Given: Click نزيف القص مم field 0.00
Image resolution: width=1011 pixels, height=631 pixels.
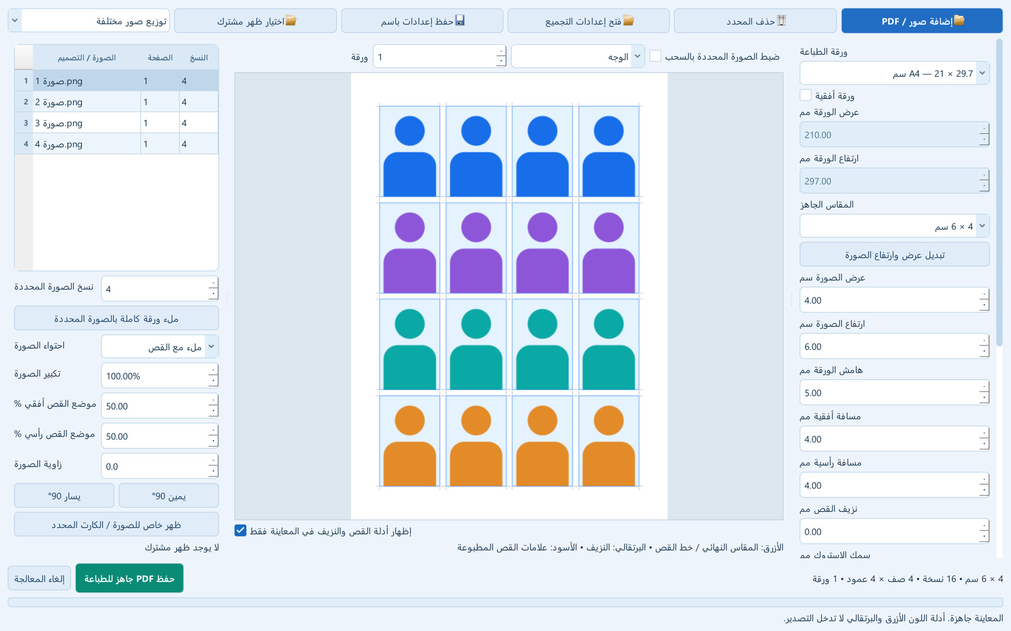Looking at the screenshot, I should (x=894, y=532).
